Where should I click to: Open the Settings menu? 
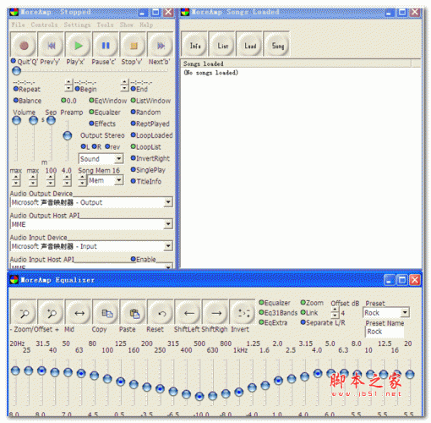pyautogui.click(x=77, y=25)
